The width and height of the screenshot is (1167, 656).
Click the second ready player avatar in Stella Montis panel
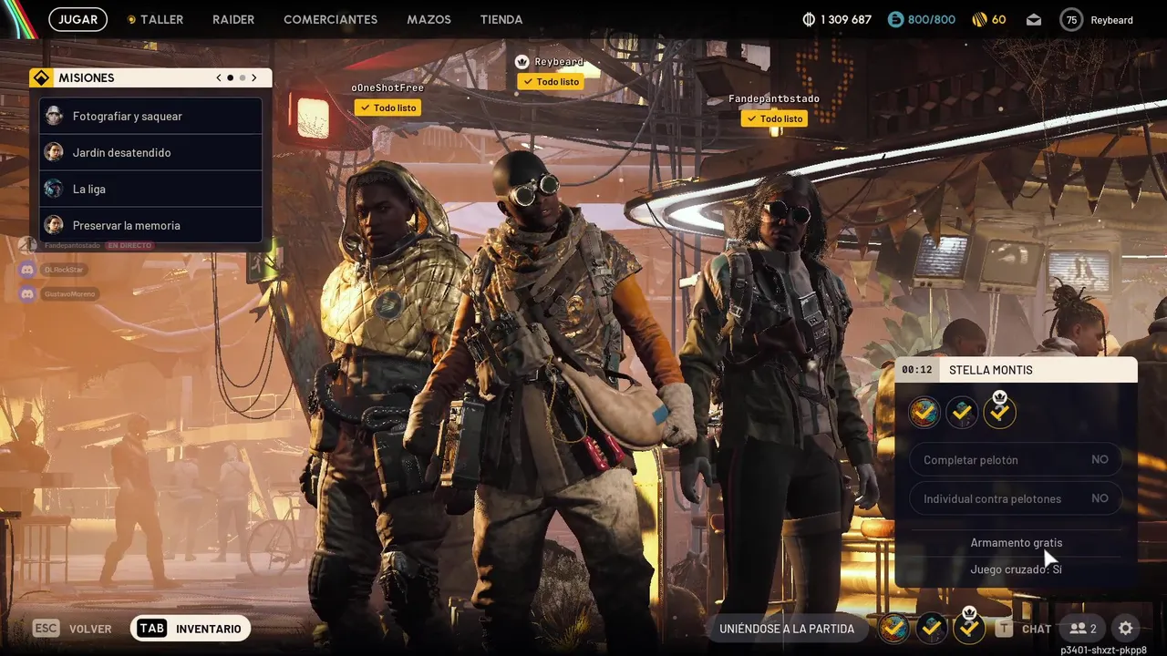tap(962, 413)
